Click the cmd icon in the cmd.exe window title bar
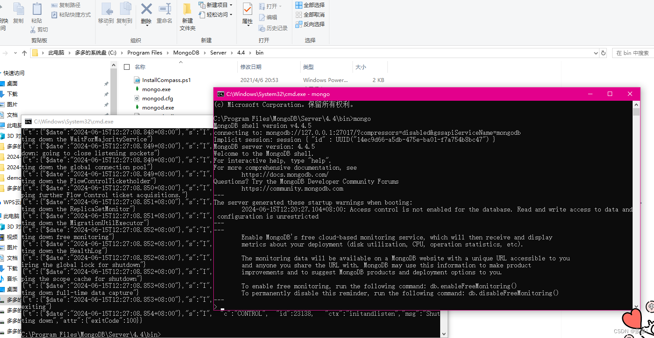Screen dimensions: 654x338 28,122
